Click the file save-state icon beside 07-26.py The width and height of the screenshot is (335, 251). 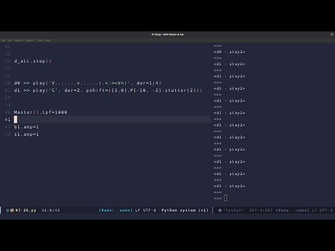point(12,210)
